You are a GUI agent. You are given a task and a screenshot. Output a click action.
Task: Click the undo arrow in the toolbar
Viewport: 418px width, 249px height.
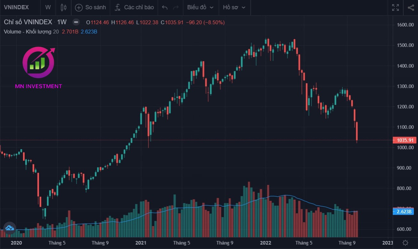[165, 7]
